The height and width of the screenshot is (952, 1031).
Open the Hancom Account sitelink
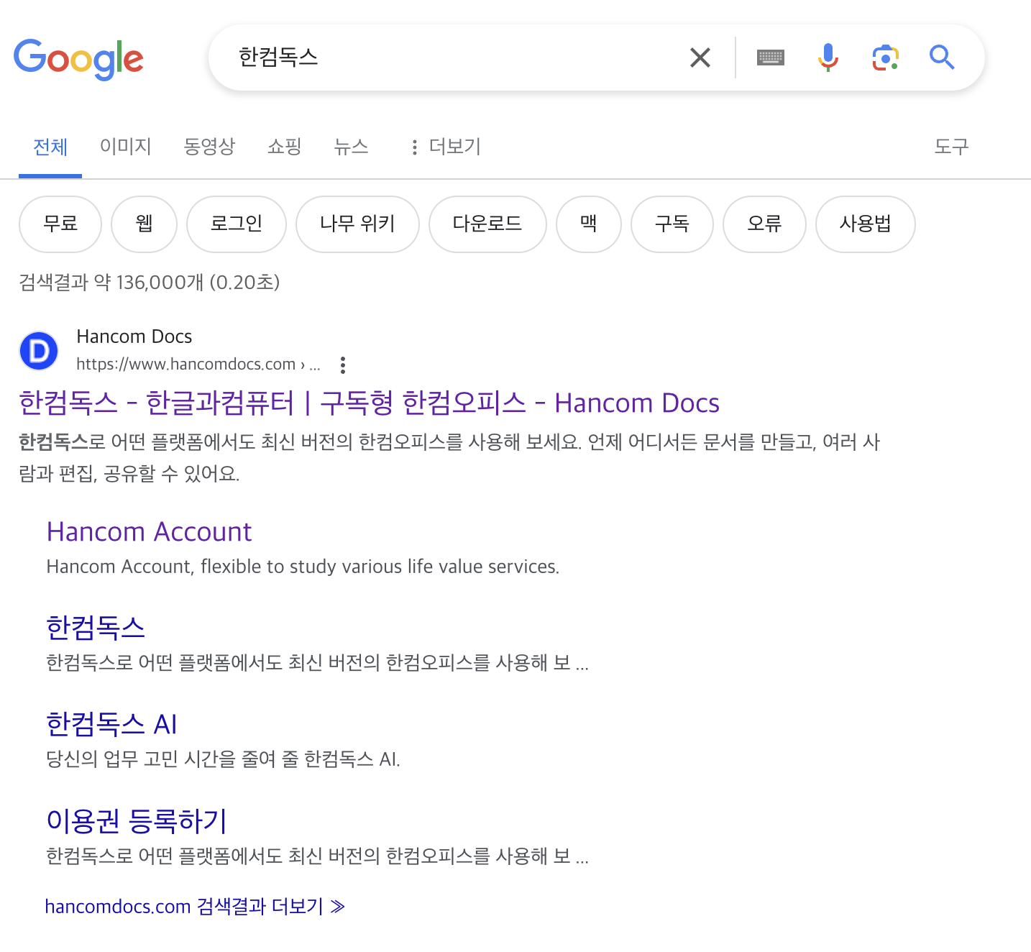point(149,531)
